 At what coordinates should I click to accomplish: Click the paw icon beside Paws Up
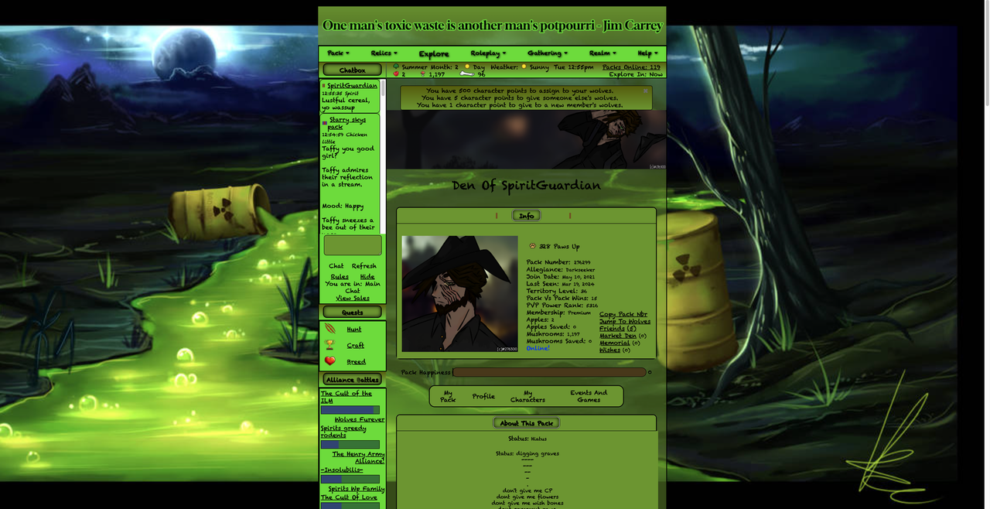(x=532, y=246)
